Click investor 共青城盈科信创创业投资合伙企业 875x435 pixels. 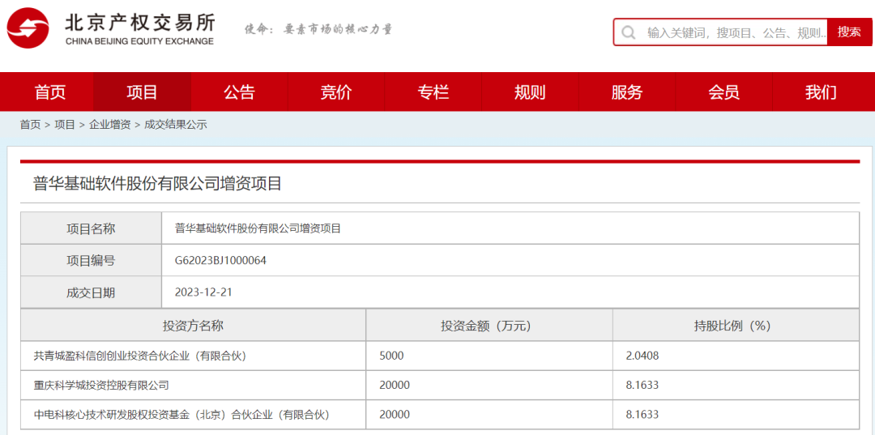tap(140, 356)
